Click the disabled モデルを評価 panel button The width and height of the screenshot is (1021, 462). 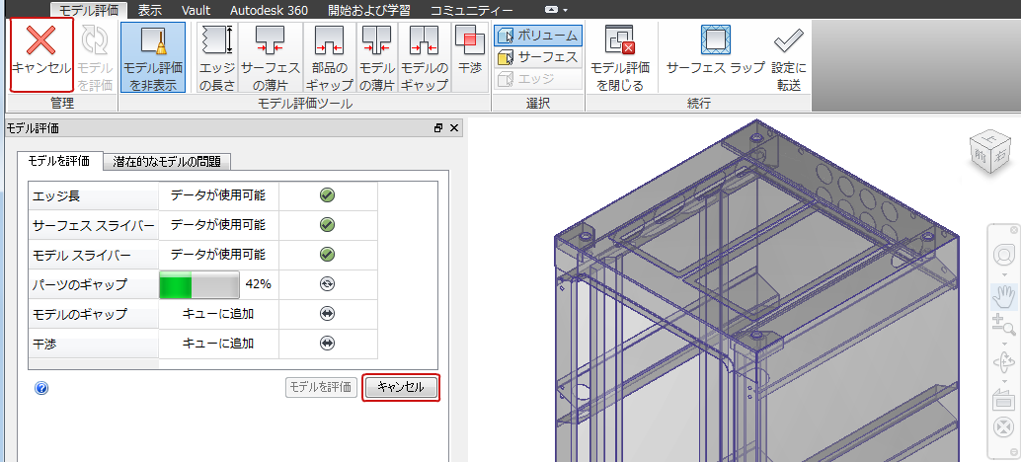(x=322, y=387)
